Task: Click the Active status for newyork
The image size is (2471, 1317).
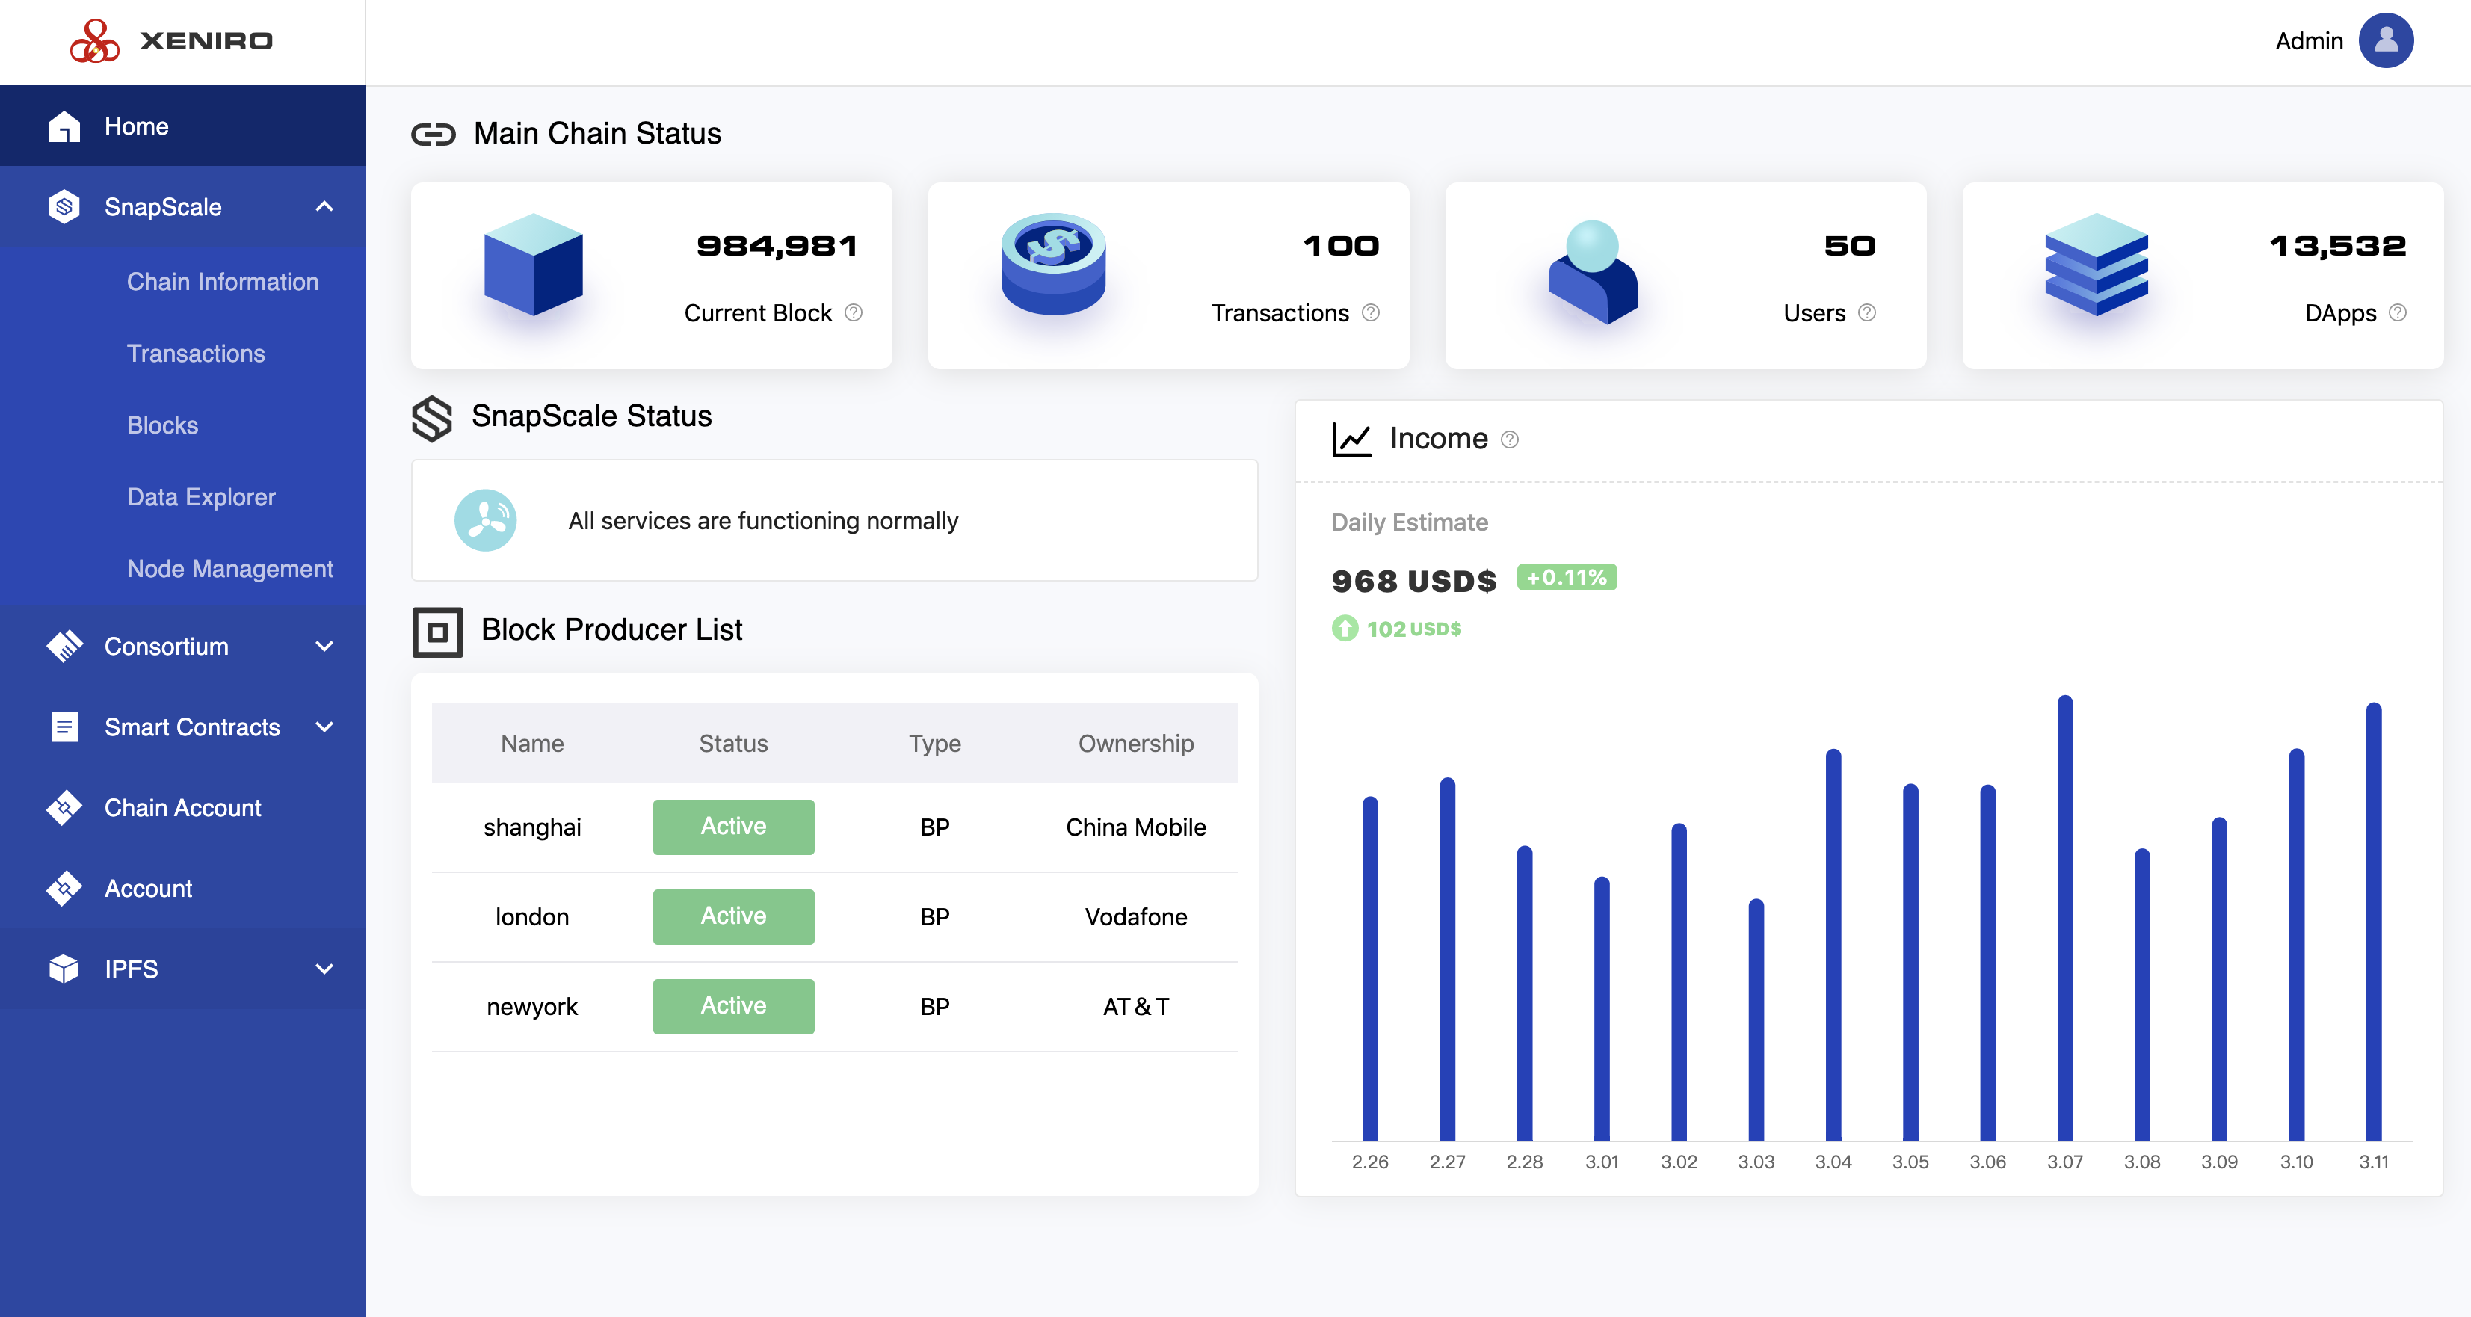Action: (733, 1006)
